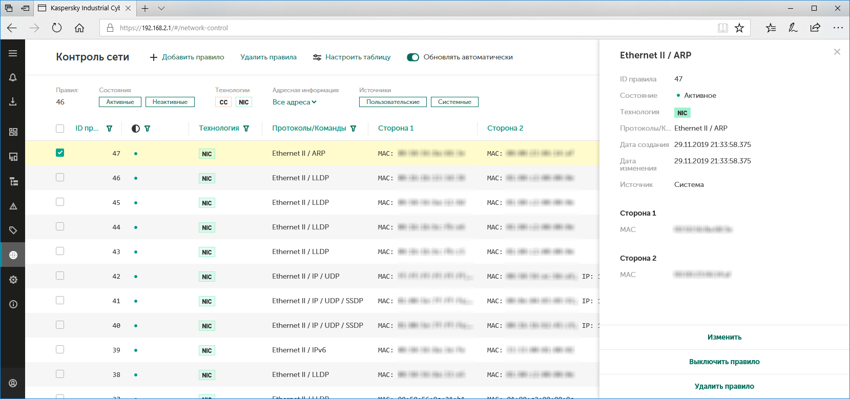Screen dimensions: 850x399
Task: Disable the automatic update toggle
Action: coord(412,57)
